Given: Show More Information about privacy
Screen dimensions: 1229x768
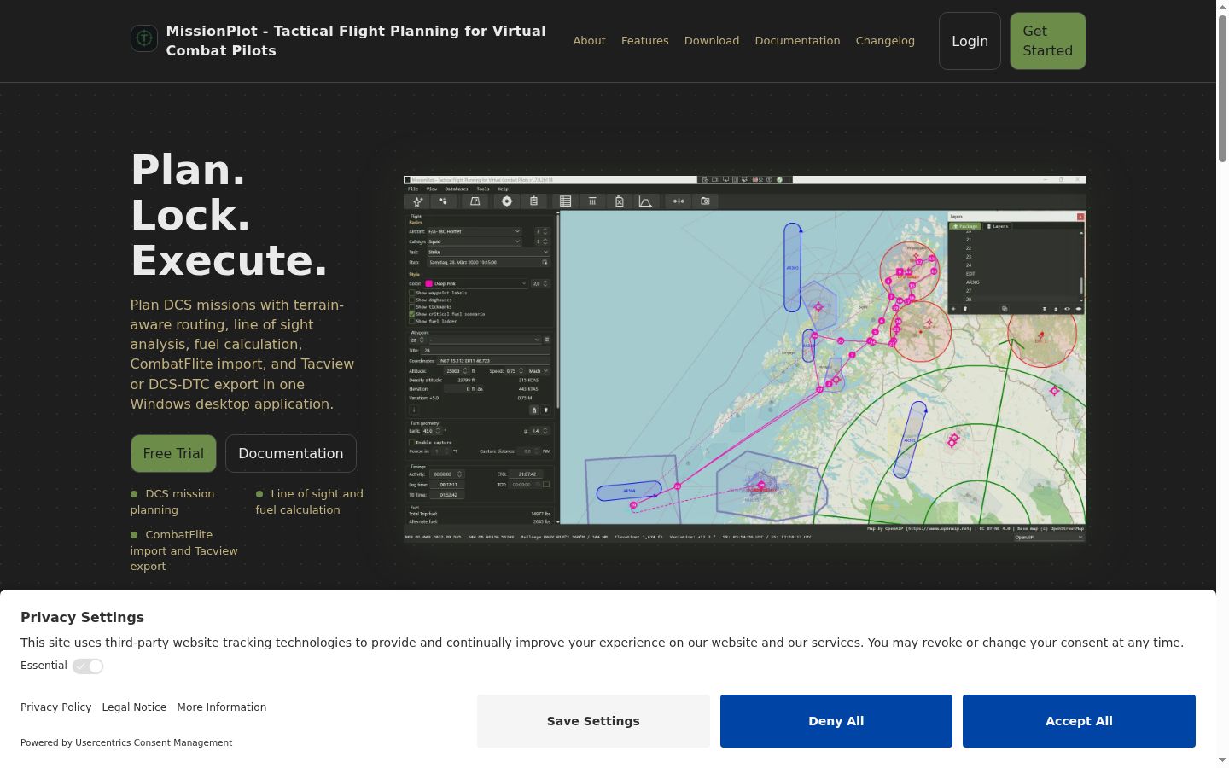Looking at the screenshot, I should [x=221, y=707].
